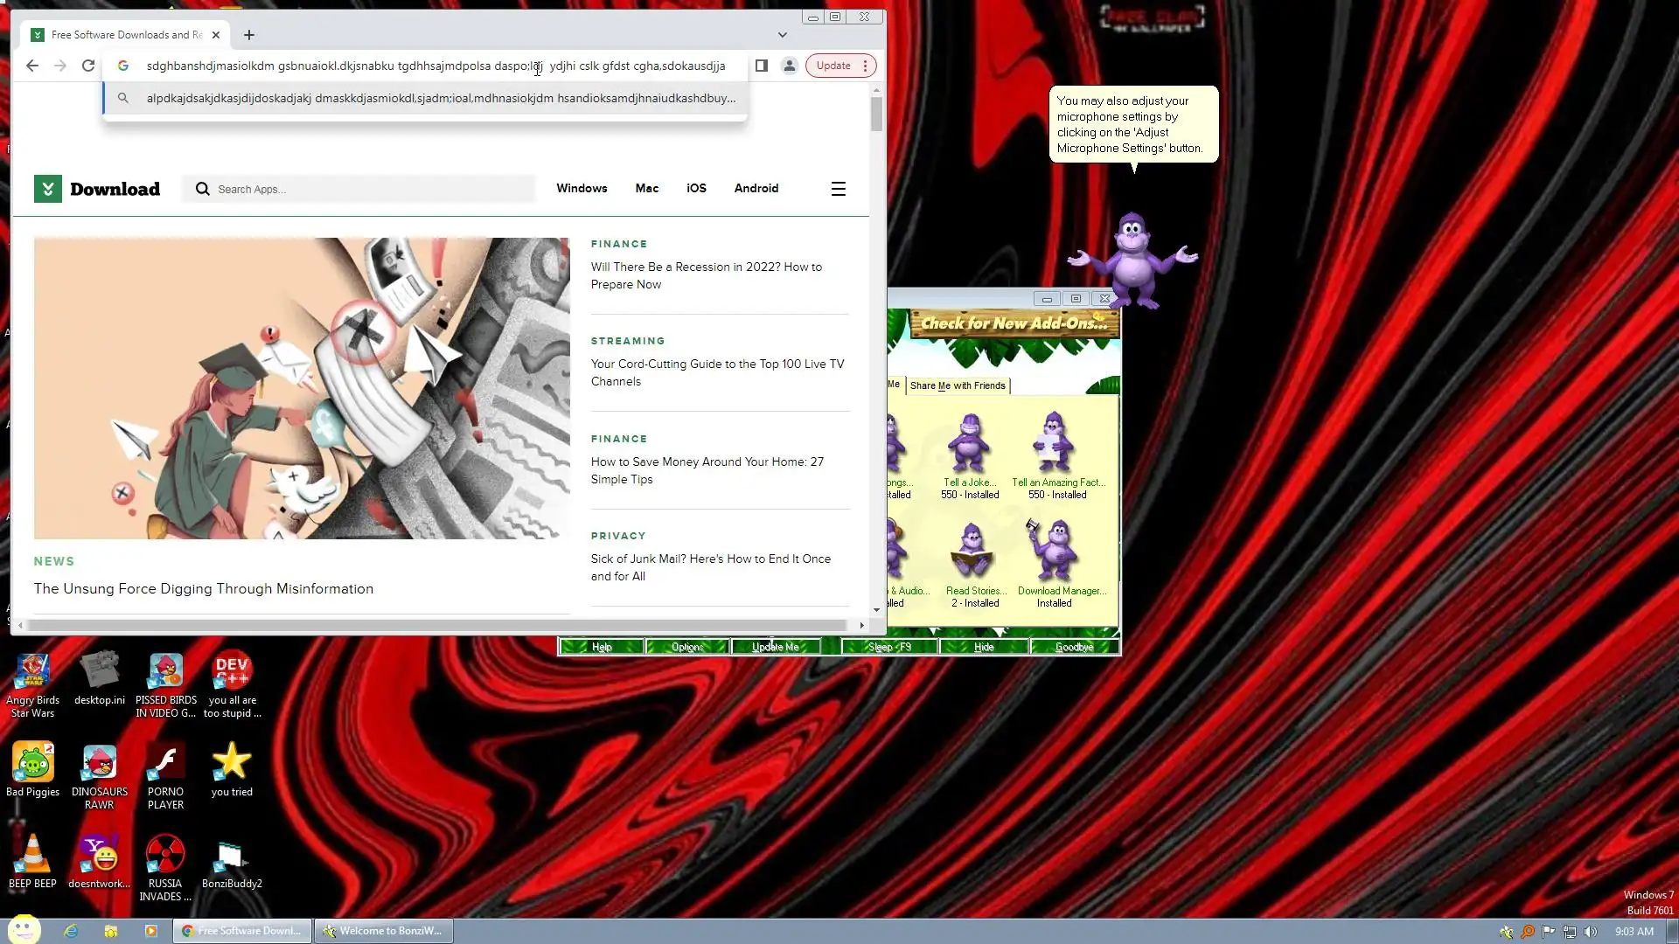Screen dimensions: 1679x944
Task: Open the Read Stories add-on icon
Action: click(x=972, y=552)
